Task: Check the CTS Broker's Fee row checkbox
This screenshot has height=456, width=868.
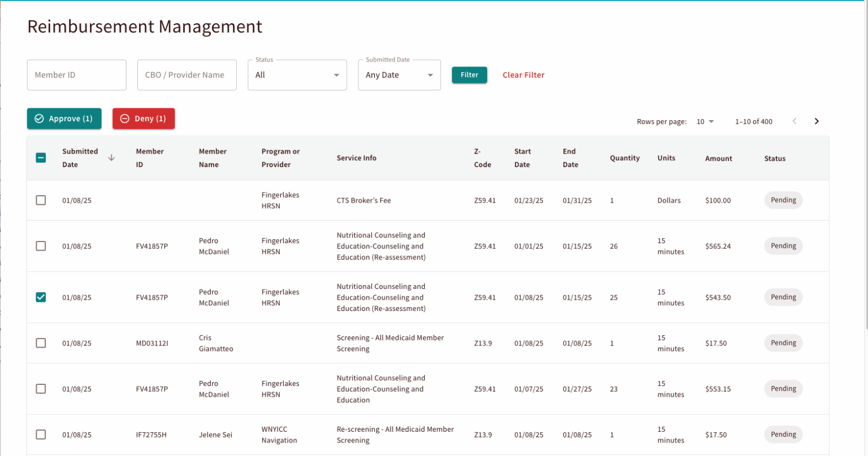Action: pyautogui.click(x=41, y=200)
